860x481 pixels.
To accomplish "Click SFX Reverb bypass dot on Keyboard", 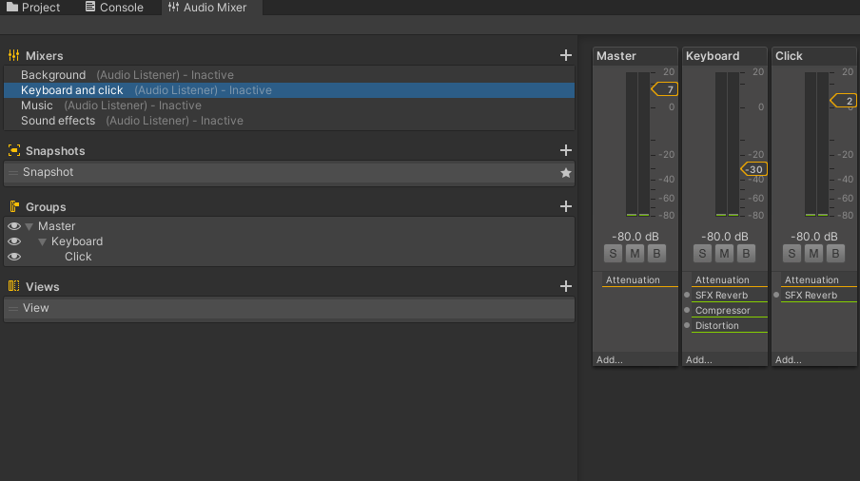I will 687,295.
